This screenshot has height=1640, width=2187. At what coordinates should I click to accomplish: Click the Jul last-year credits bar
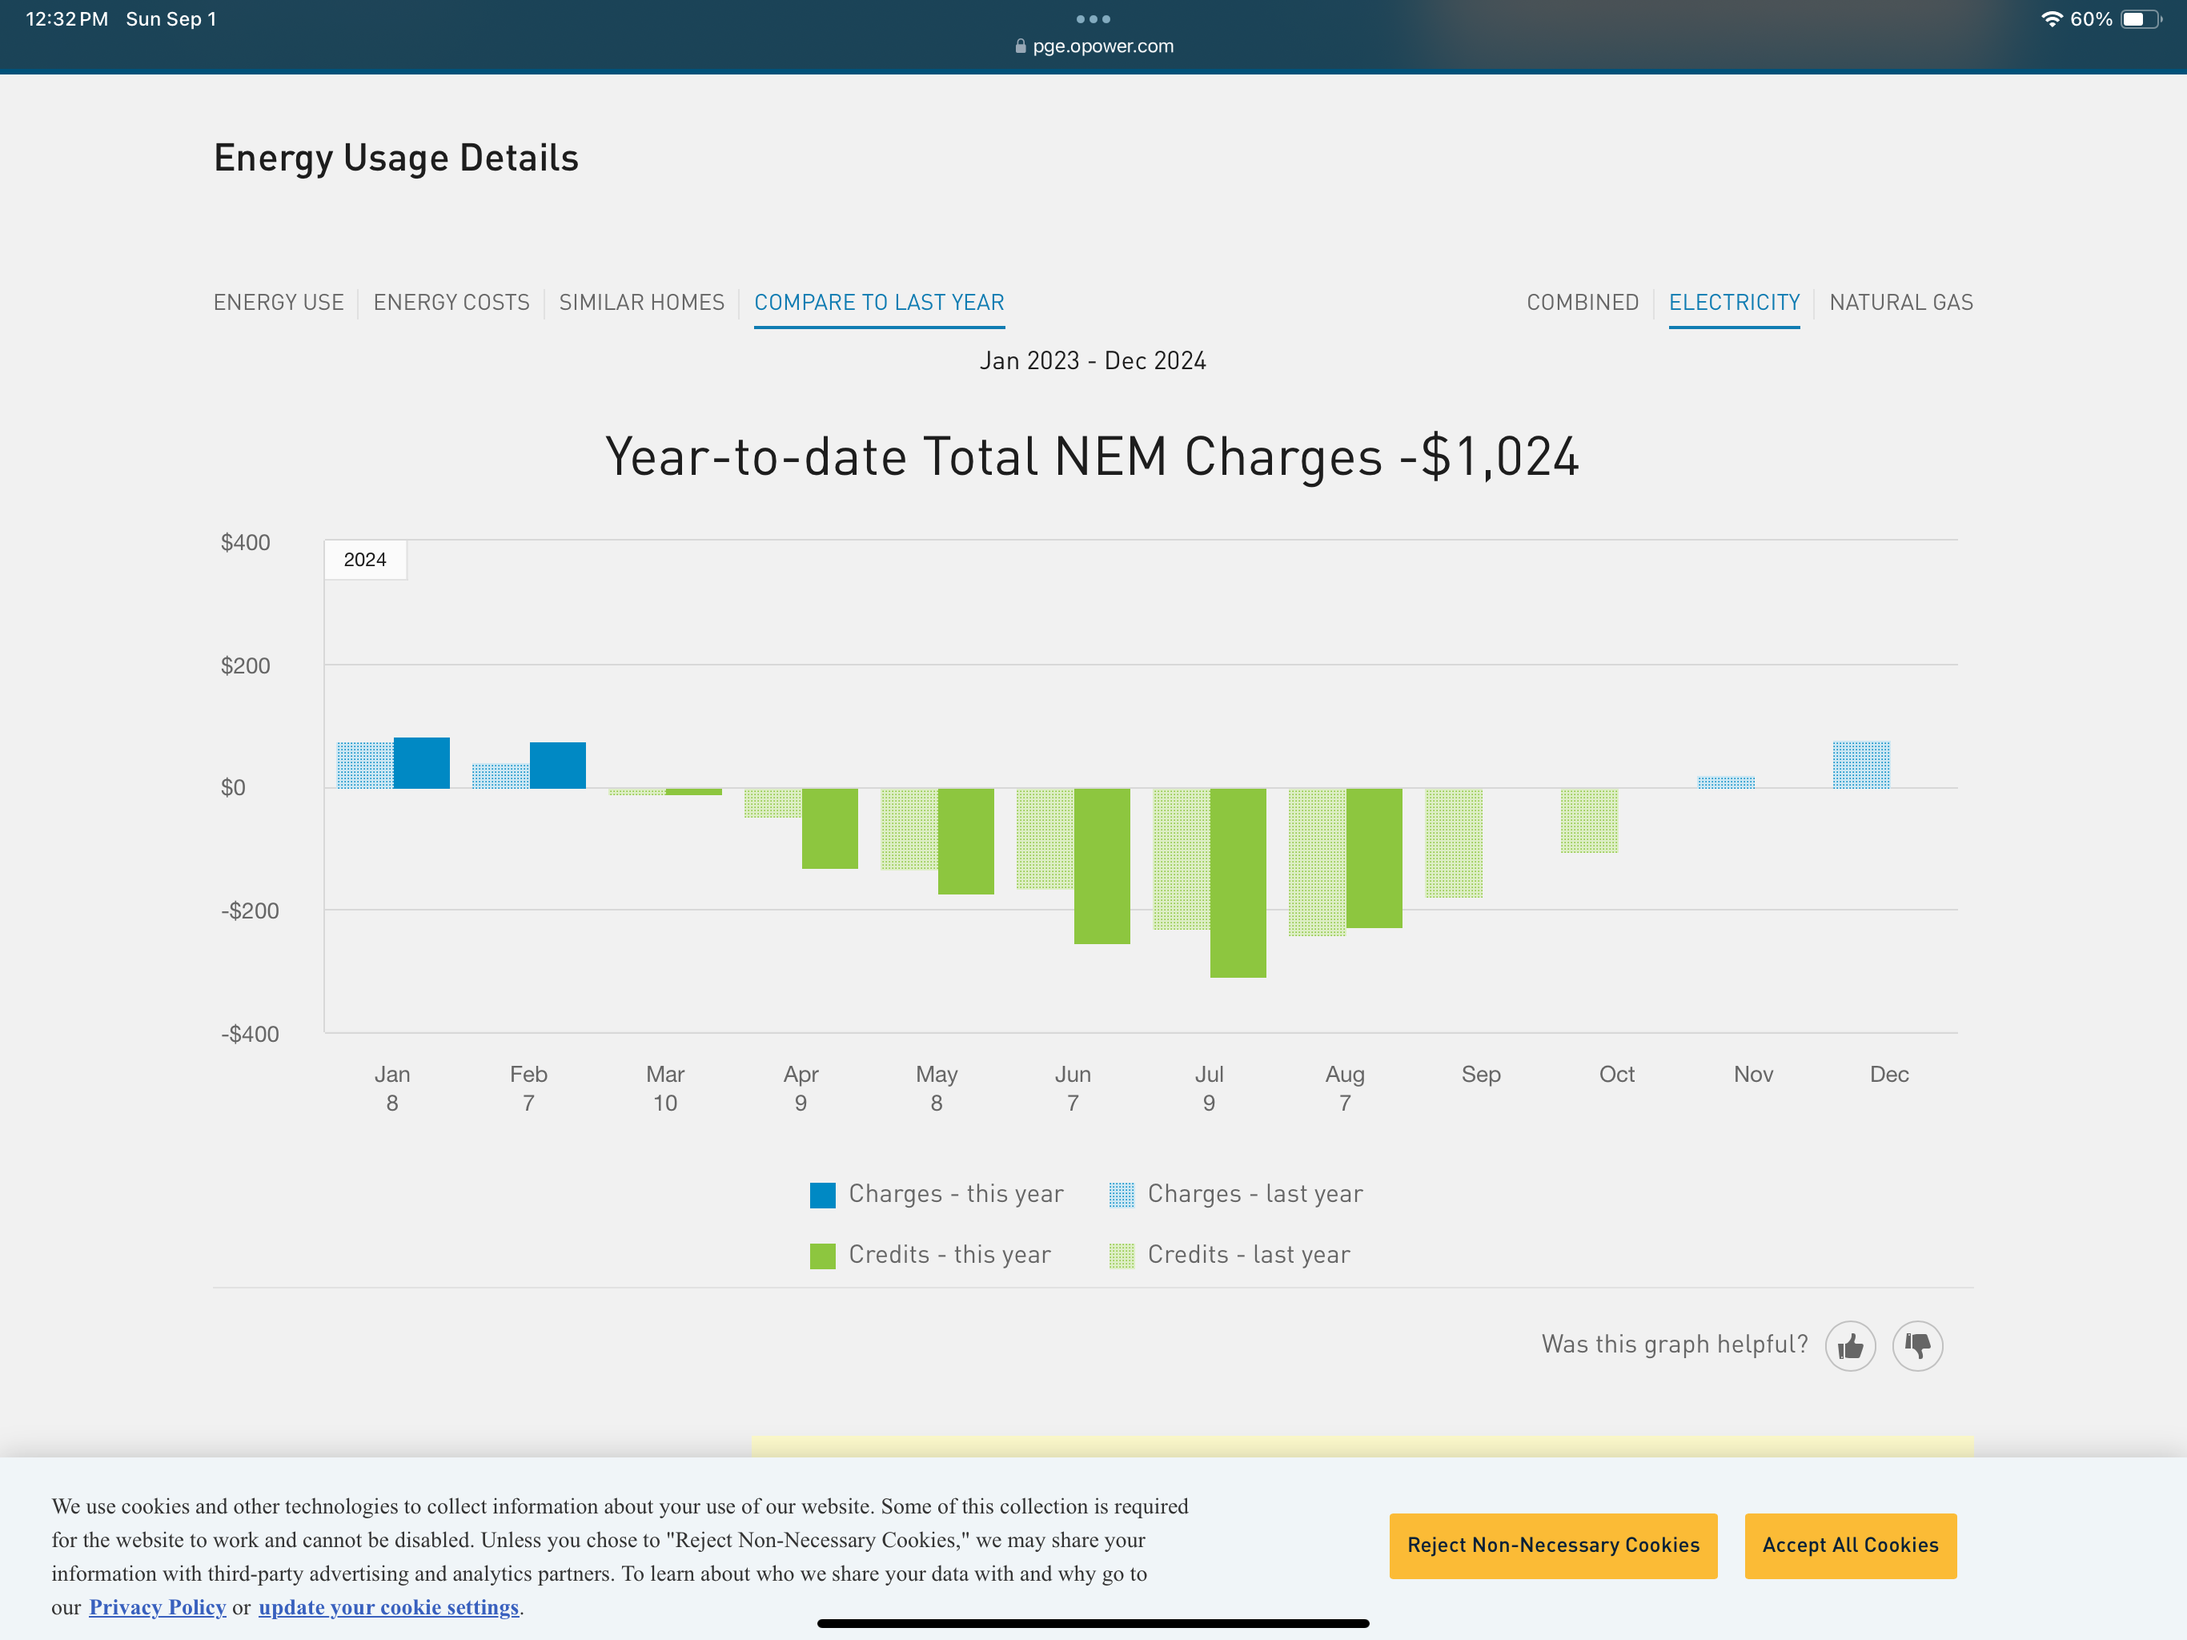1182,859
